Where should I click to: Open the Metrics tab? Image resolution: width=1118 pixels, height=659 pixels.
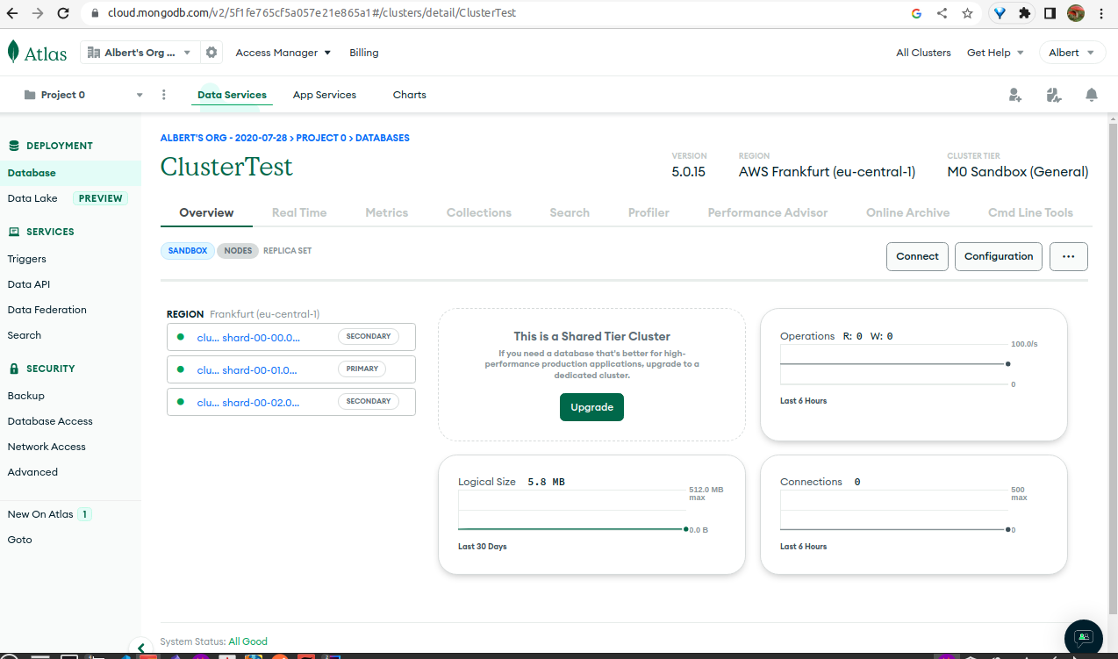[387, 212]
